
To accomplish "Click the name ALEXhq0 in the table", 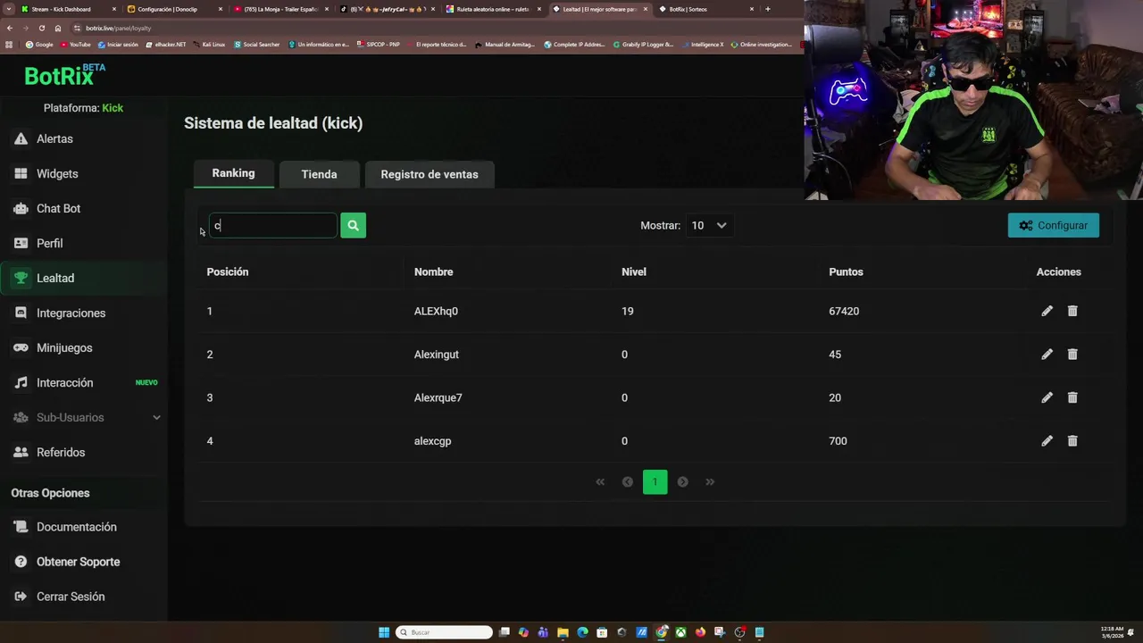I will pos(436,312).
